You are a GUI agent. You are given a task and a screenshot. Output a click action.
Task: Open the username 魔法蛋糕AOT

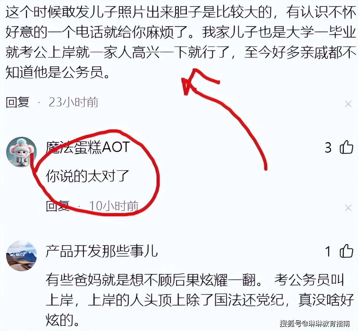[88, 147]
